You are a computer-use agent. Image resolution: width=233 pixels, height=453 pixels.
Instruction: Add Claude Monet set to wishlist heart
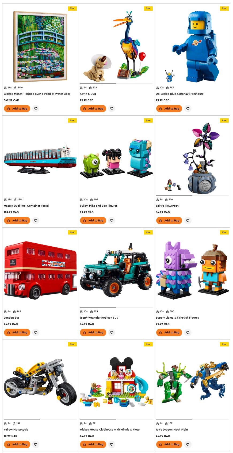coord(36,109)
